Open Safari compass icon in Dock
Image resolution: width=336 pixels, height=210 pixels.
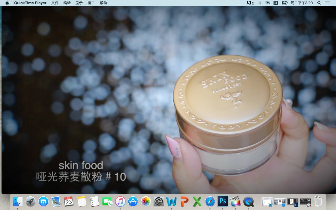[x=210, y=202]
